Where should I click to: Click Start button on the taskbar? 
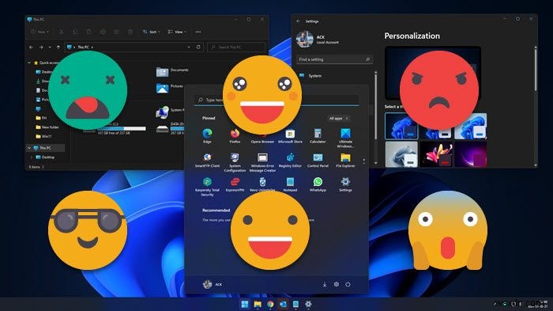(x=245, y=304)
